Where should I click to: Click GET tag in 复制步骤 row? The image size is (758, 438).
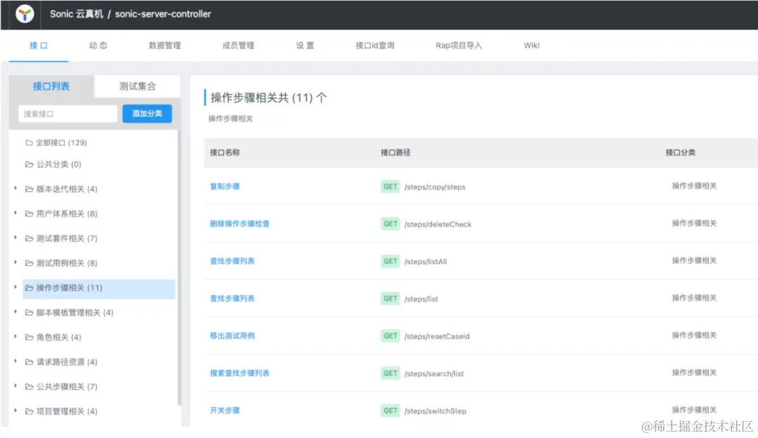click(390, 187)
